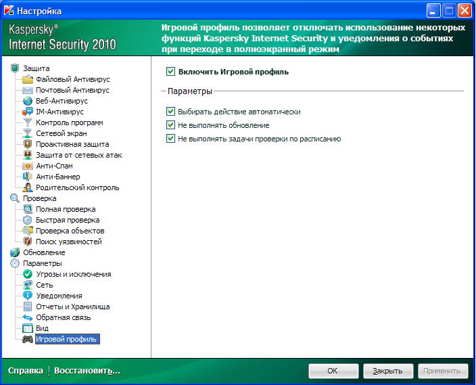The width and height of the screenshot is (476, 385).
Task: Toggle Выбирать действие автоматически checkbox
Action: [x=170, y=112]
